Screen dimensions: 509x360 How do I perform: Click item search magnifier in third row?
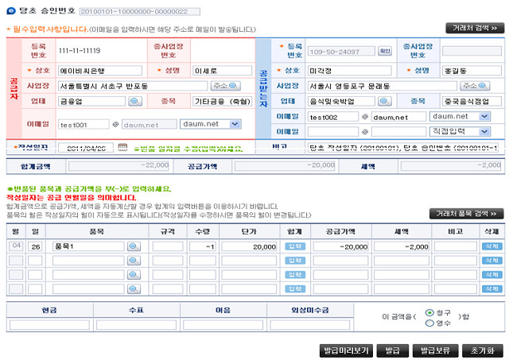[134, 275]
